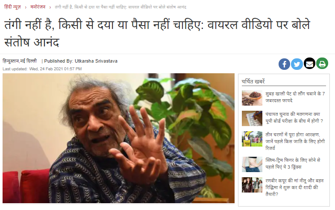Click the slim-trim figure thumbnail
335x210 pixels.
click(252, 164)
